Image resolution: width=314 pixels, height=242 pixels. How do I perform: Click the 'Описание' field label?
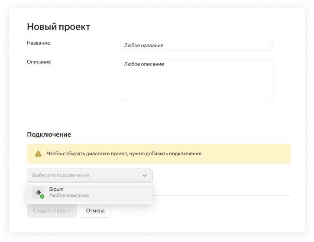point(39,62)
